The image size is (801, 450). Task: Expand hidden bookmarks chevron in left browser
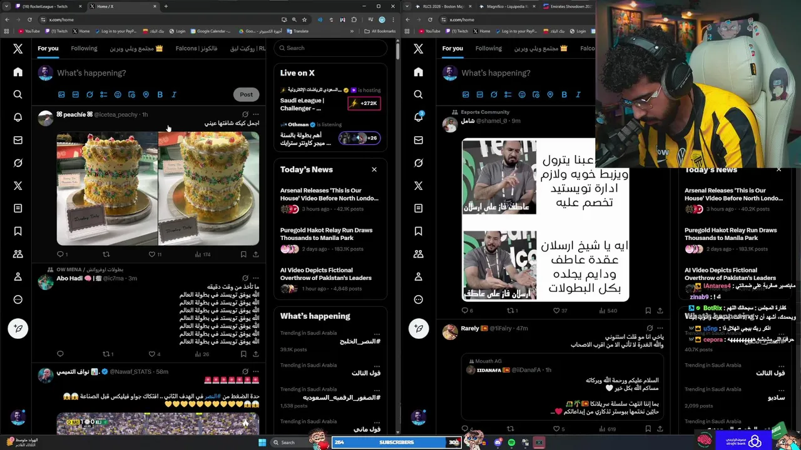[x=352, y=31]
